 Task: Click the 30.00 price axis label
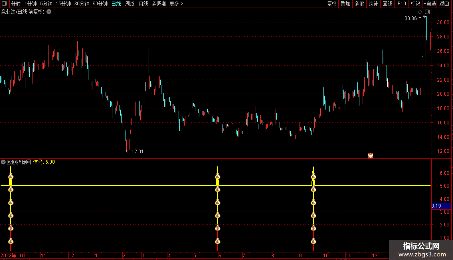pos(443,22)
